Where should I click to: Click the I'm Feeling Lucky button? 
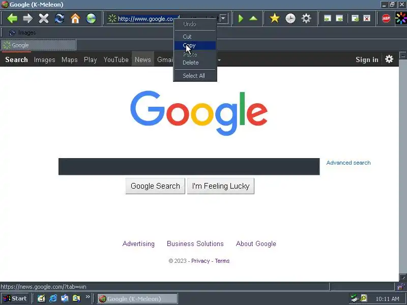tap(221, 186)
